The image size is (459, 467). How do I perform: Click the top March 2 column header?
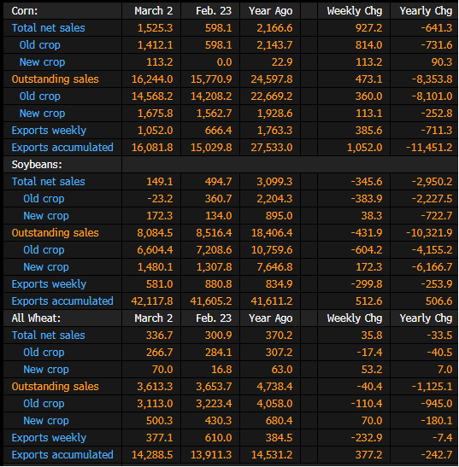pos(154,11)
